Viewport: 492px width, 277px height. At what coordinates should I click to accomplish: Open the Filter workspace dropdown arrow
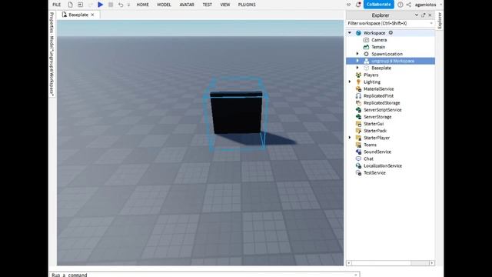click(431, 23)
